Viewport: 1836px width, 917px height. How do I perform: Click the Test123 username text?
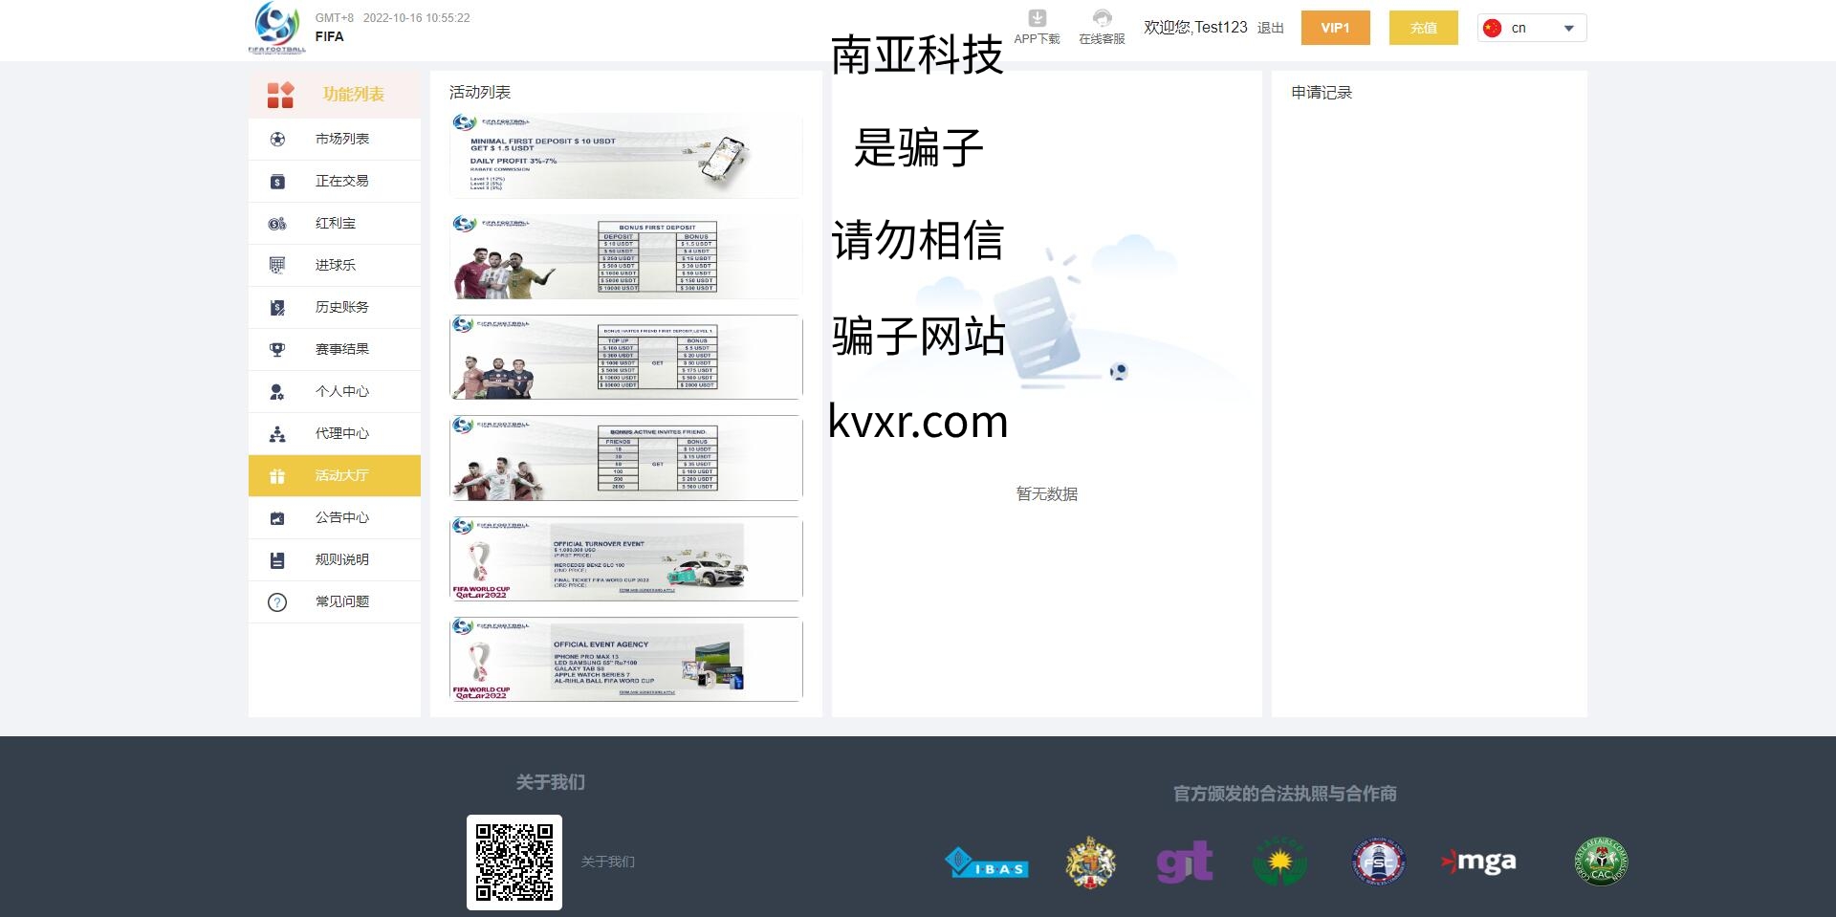pyautogui.click(x=1221, y=28)
